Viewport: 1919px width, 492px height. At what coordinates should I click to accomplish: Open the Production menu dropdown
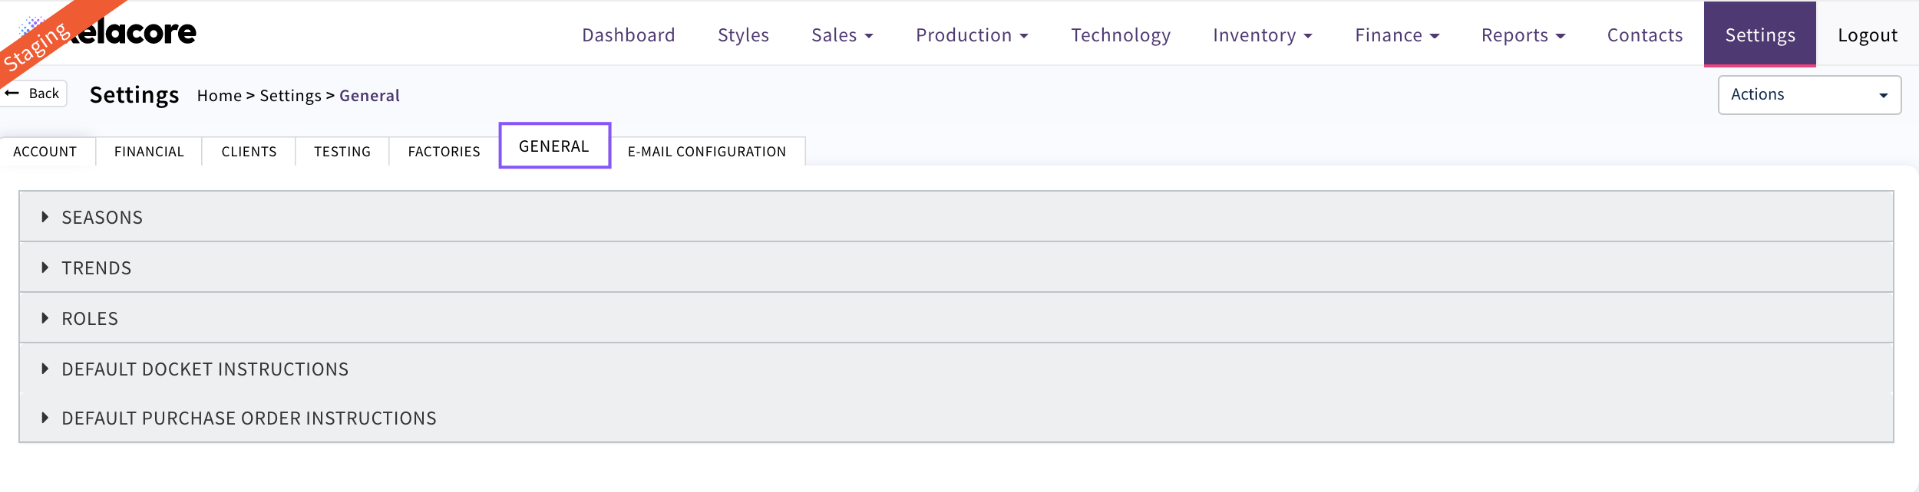pos(972,35)
